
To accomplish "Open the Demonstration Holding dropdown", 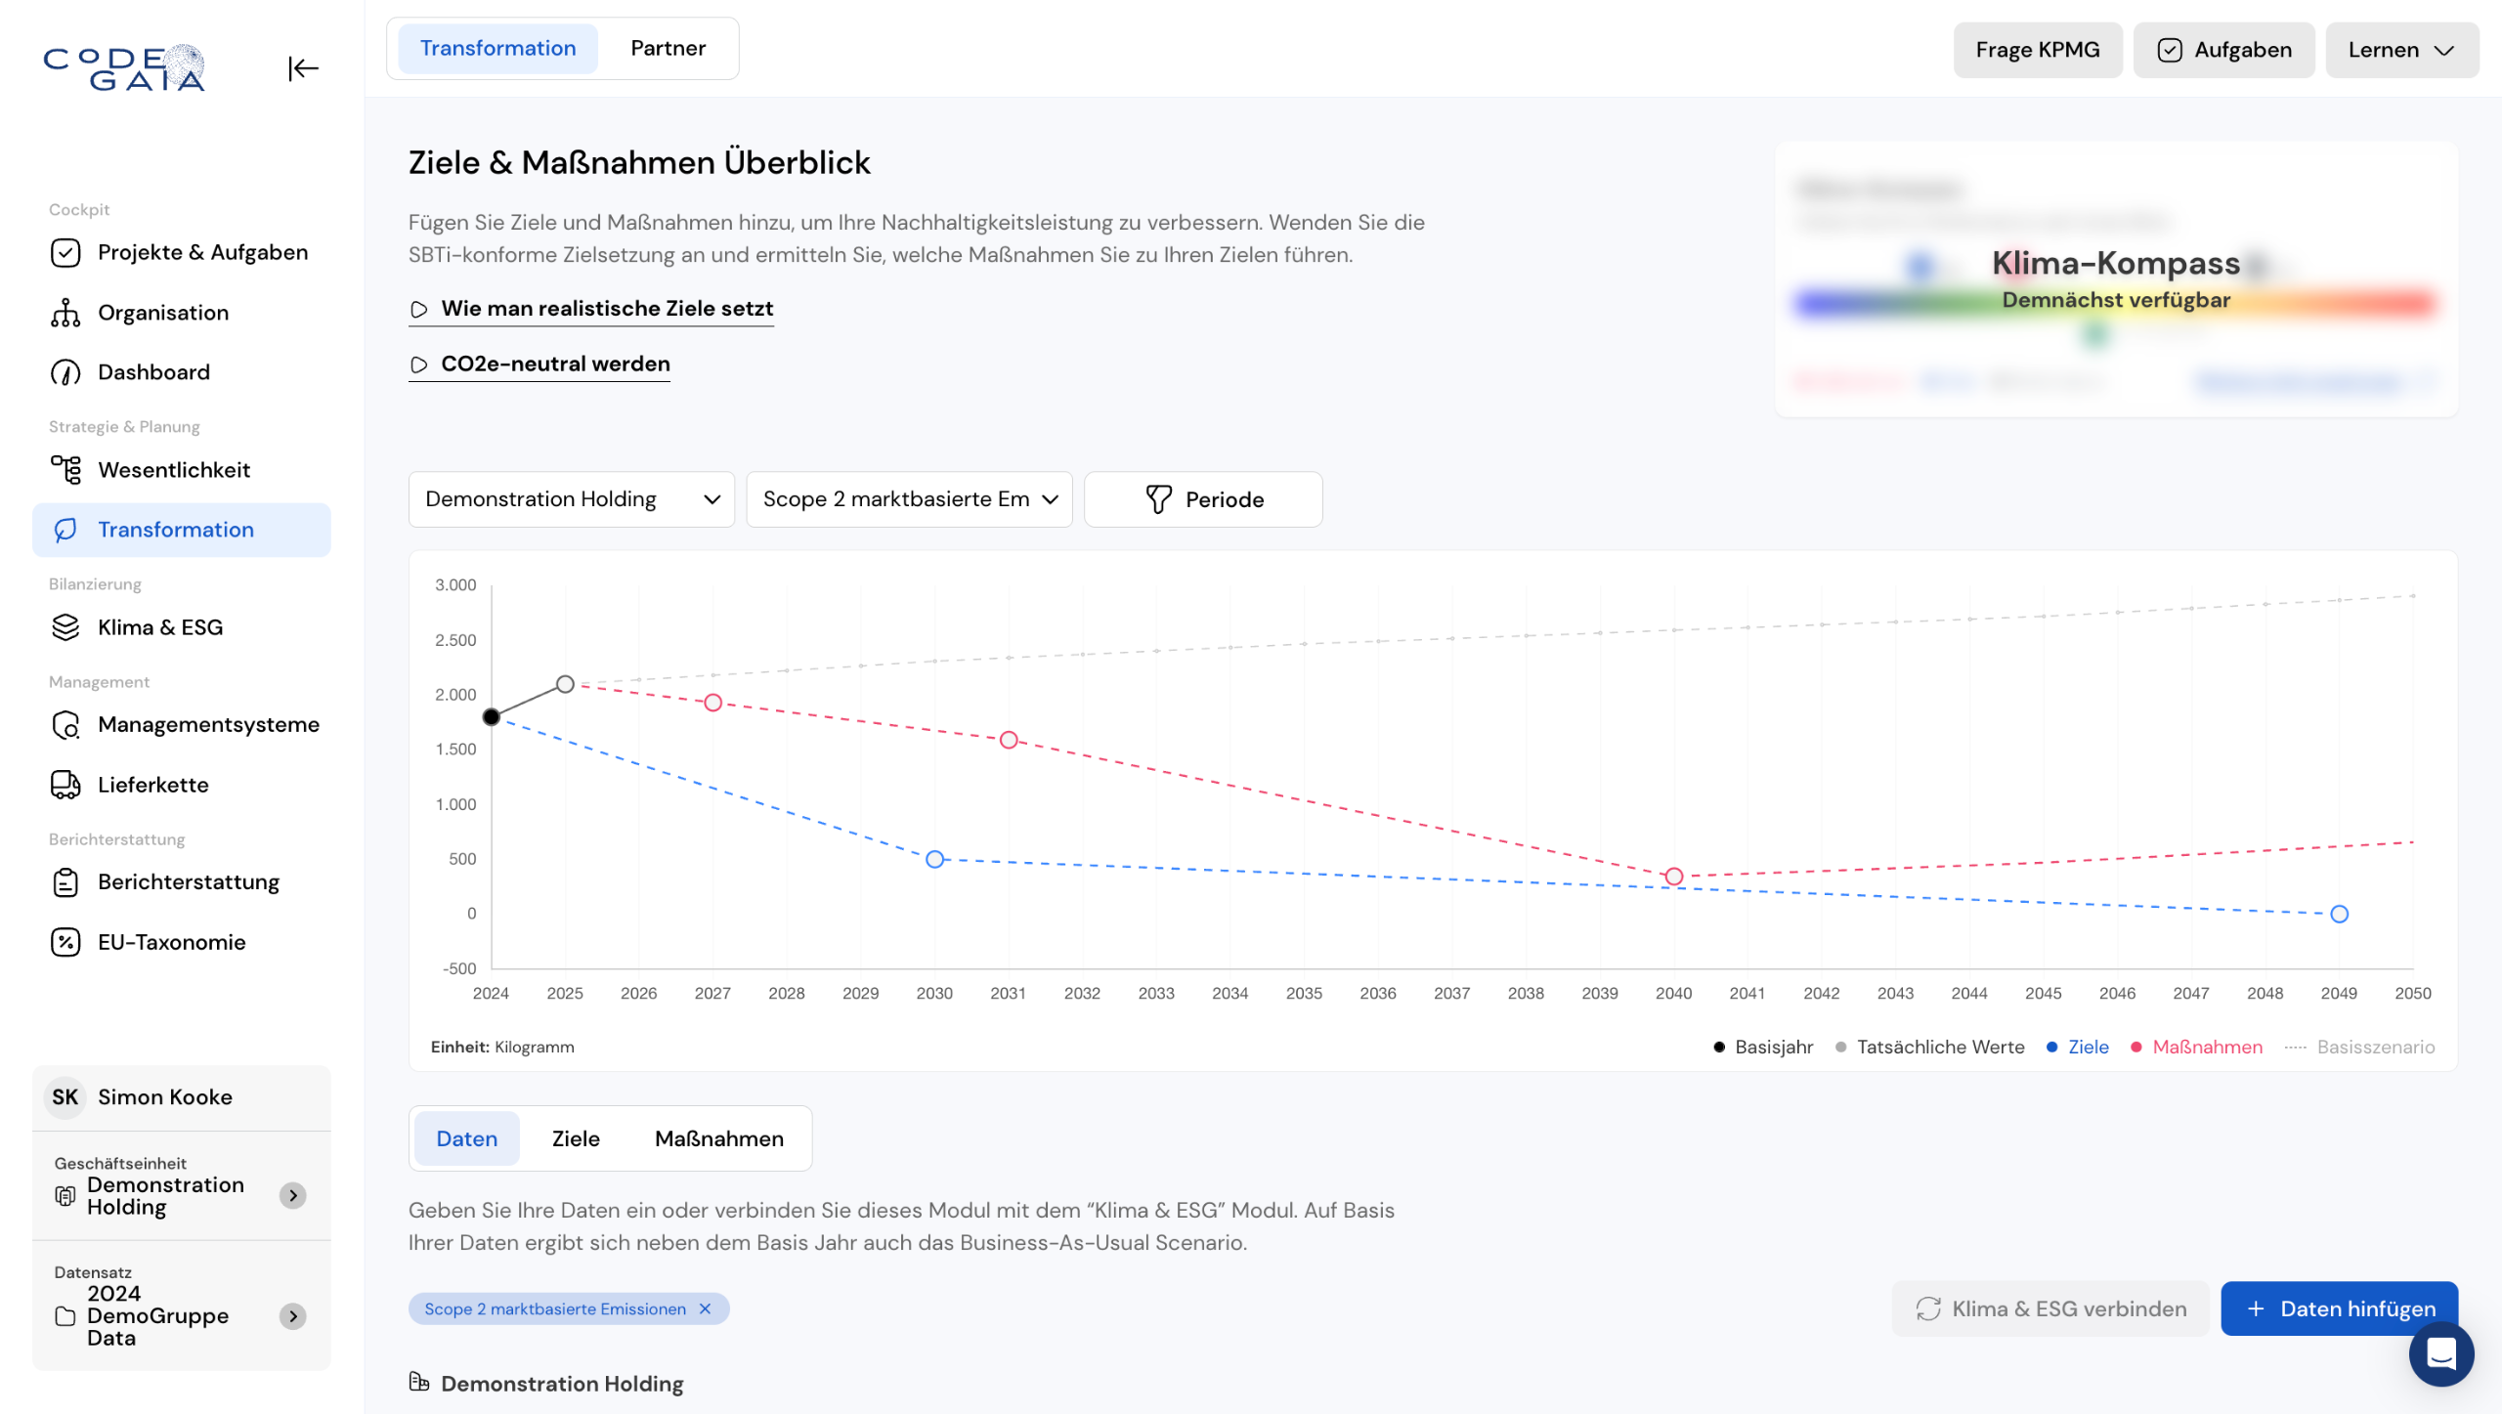I will 572,499.
